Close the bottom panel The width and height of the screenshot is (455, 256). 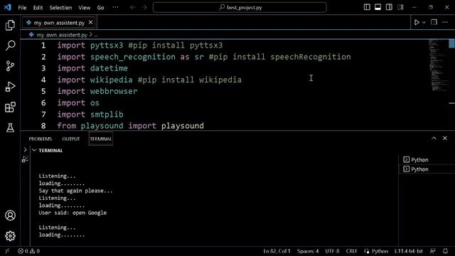(445, 138)
